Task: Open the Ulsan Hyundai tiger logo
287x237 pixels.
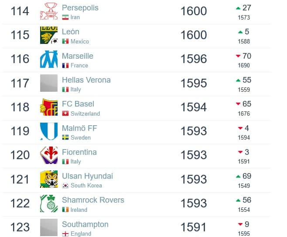Action: (x=49, y=179)
